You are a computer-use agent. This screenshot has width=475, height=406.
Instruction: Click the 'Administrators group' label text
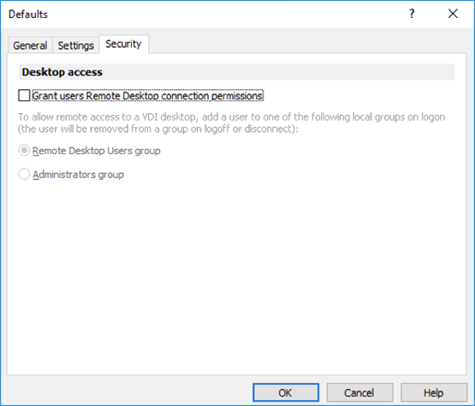click(78, 175)
